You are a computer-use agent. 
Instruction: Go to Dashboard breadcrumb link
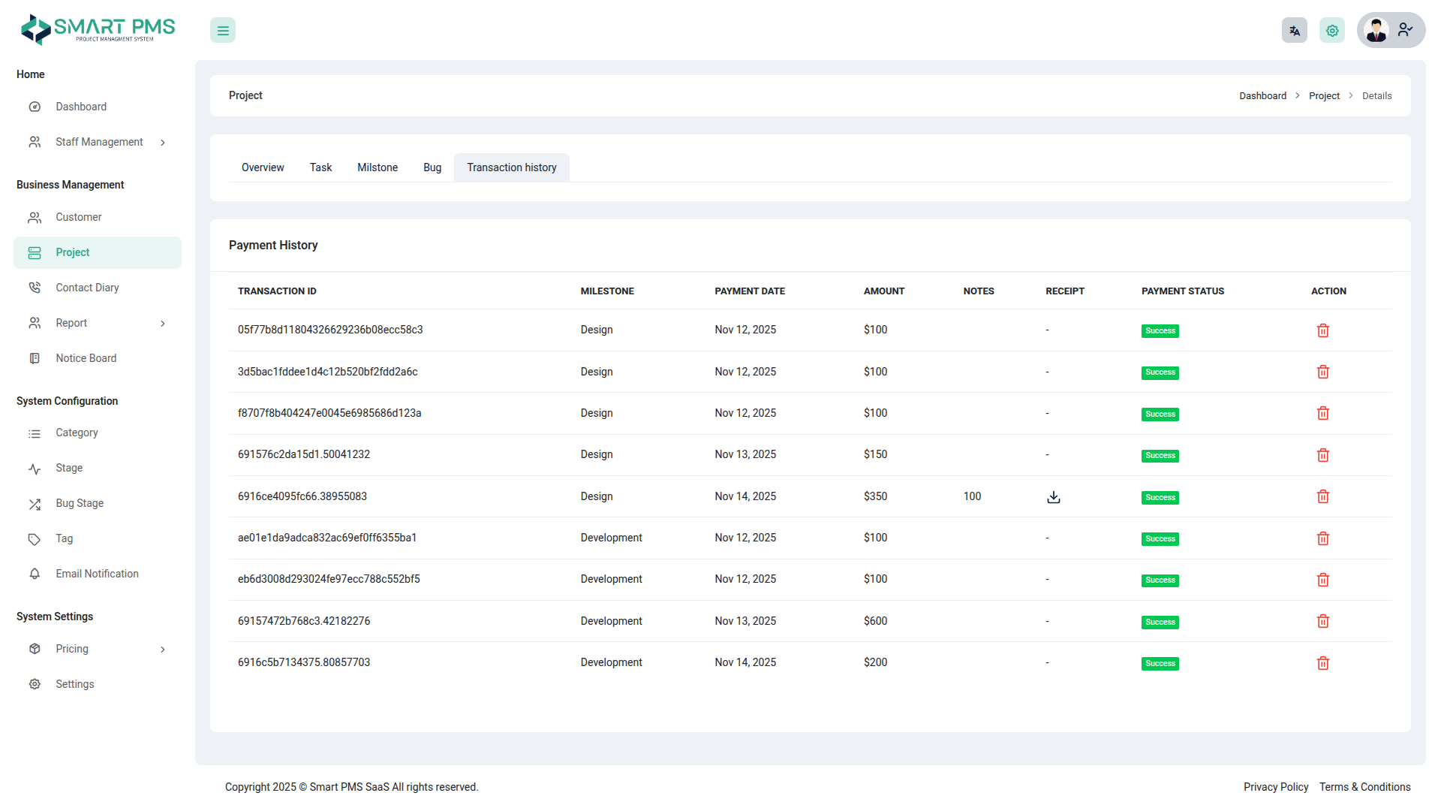tap(1262, 96)
